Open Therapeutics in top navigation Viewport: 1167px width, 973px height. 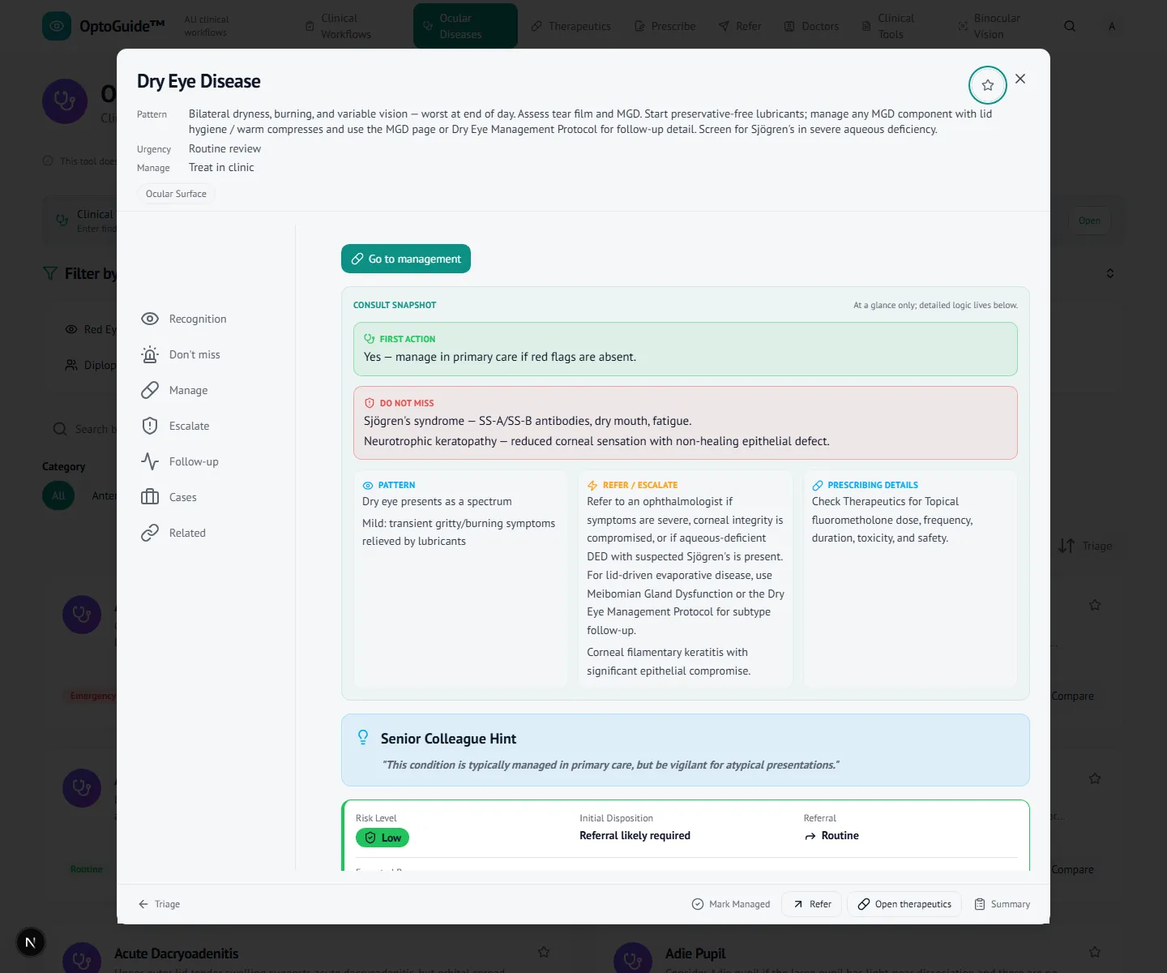pos(571,26)
